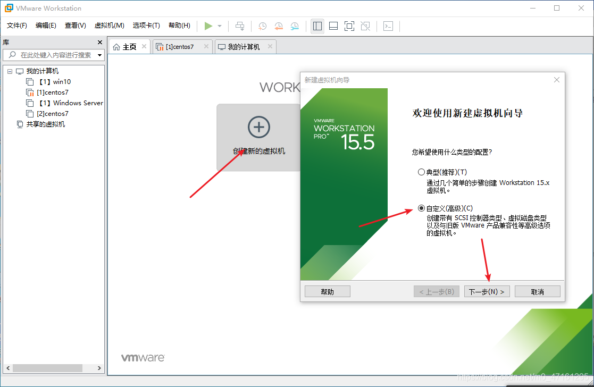
Task: Click the library horizontal scrollbar thumb
Action: (x=47, y=368)
